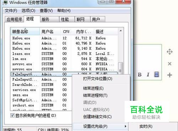178x131 pixels.
Task: Toggle show processes from all users checkbox
Action: tap(12, 115)
